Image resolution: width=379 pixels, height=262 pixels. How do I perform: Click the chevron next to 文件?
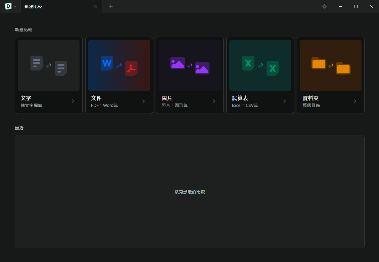(x=144, y=101)
